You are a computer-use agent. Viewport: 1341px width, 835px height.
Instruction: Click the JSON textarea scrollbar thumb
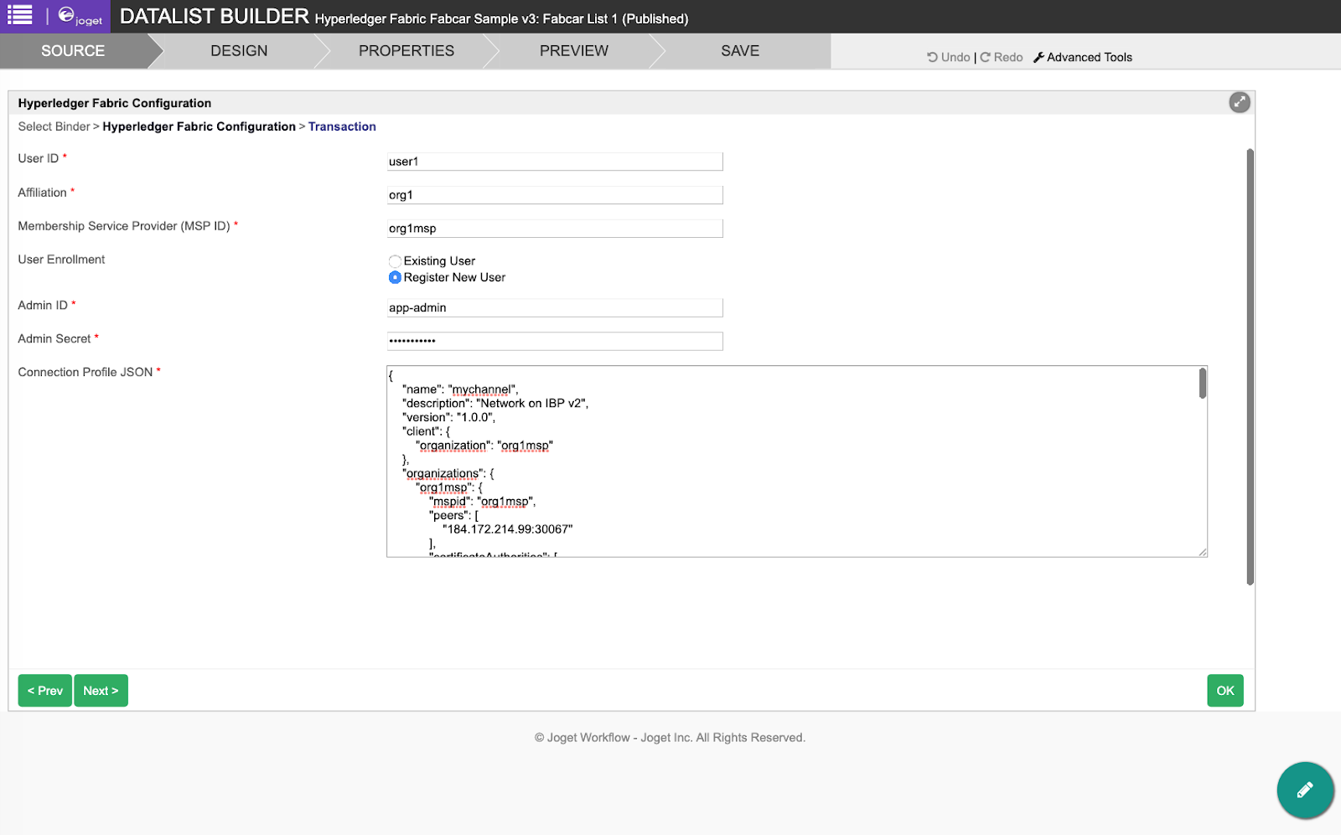[x=1203, y=384]
